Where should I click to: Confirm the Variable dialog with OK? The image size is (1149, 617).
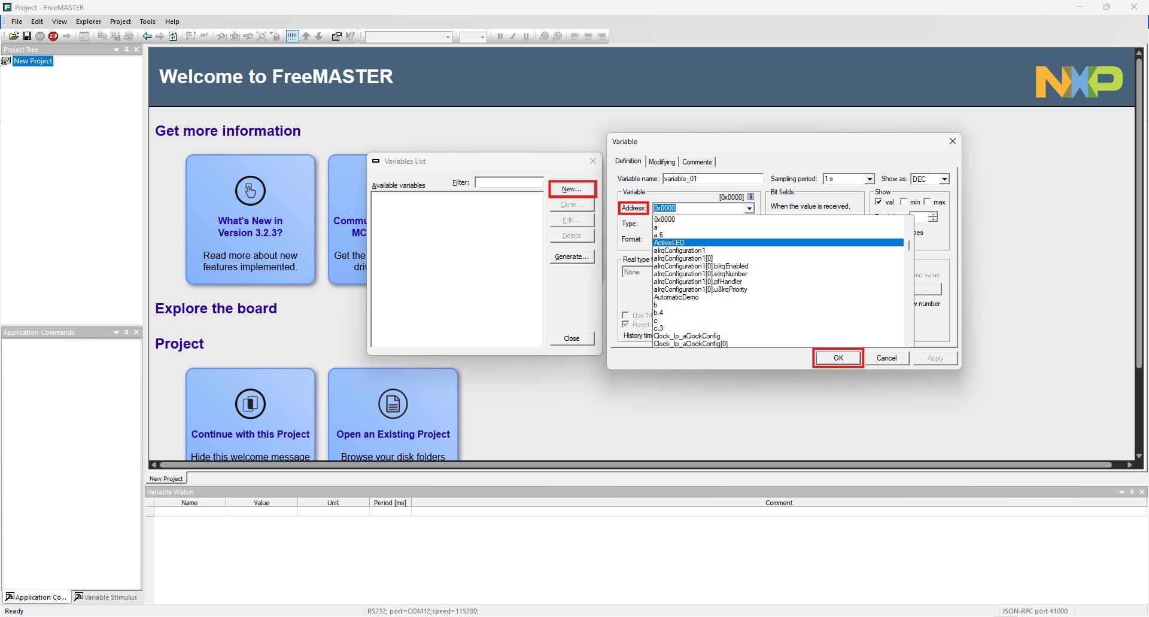click(838, 358)
